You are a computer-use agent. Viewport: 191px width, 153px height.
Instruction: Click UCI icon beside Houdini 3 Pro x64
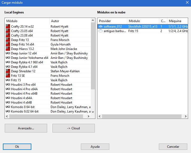(x=8, y=84)
